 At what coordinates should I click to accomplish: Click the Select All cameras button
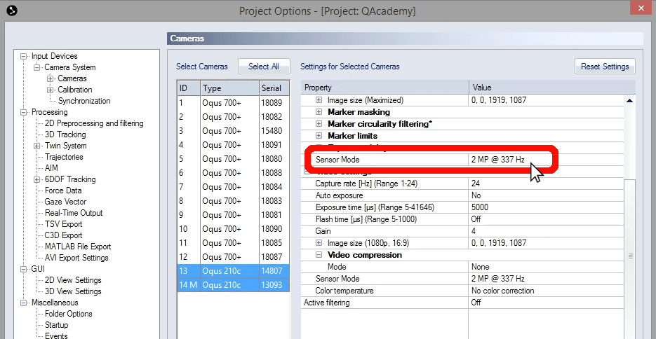pyautogui.click(x=264, y=67)
